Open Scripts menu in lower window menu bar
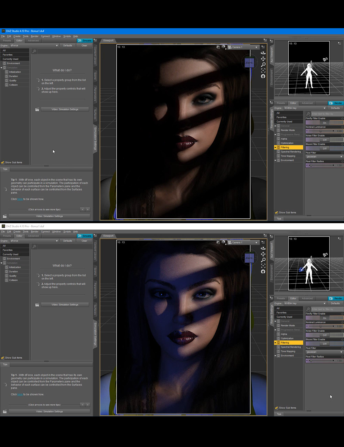Image resolution: width=344 pixels, height=447 pixels. (x=67, y=232)
